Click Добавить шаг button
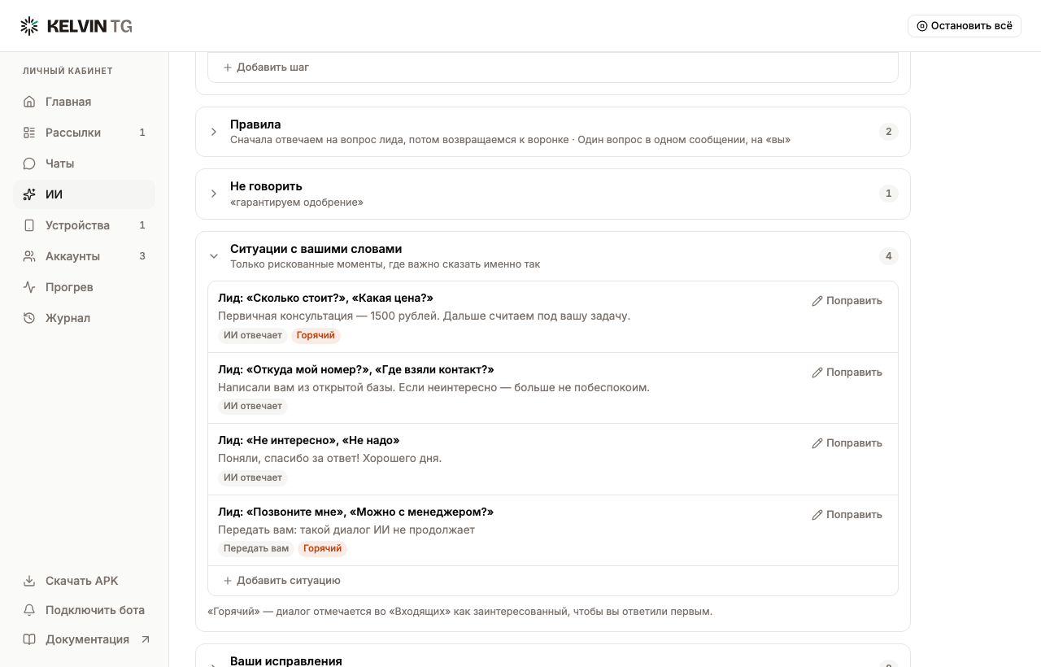 pos(266,68)
